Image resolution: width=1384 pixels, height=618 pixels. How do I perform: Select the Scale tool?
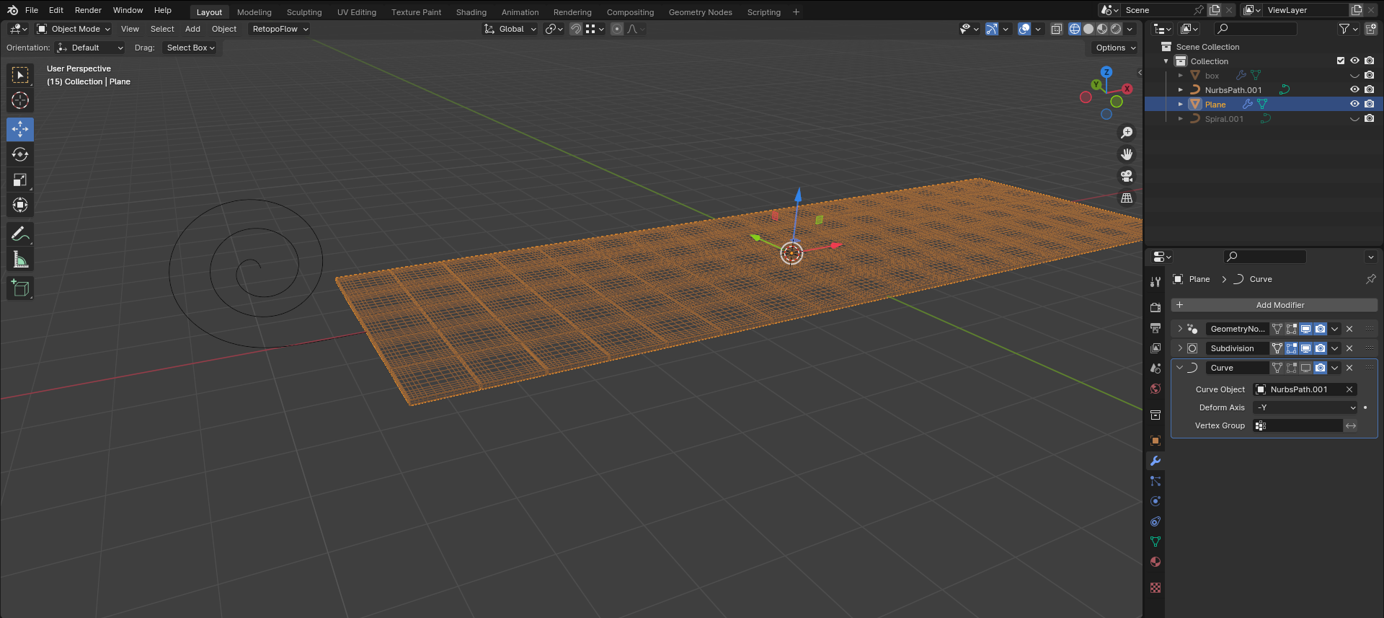pyautogui.click(x=20, y=180)
